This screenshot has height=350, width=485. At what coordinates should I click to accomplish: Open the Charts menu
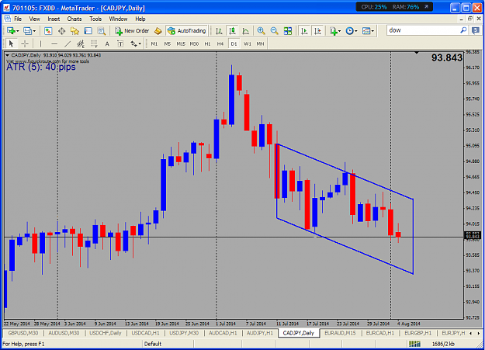[x=74, y=19]
